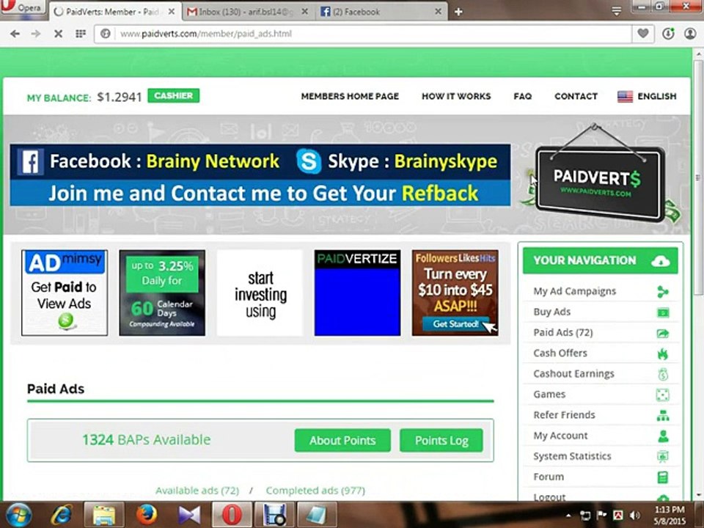Screen dimensions: 704x528
Task: Click the heart bookmark icon in address bar
Action: click(643, 33)
